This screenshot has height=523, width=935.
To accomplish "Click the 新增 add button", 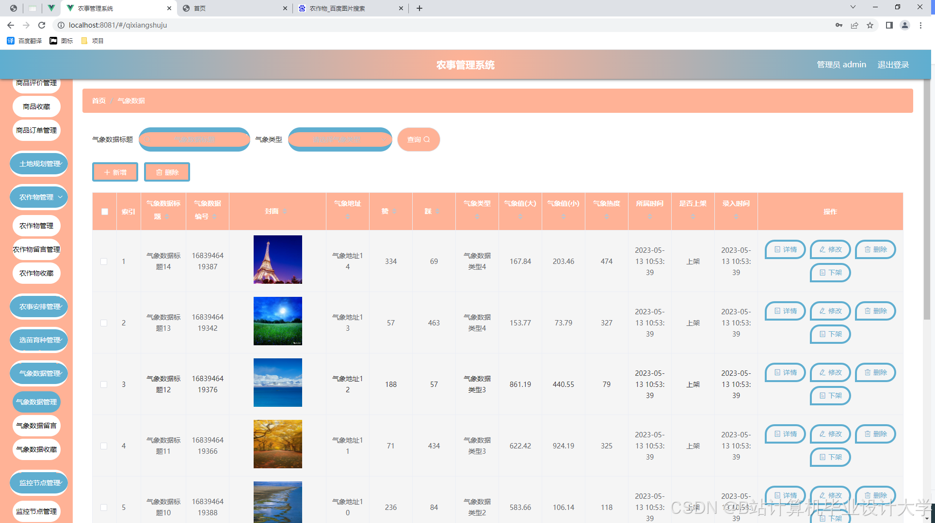I will coord(115,172).
